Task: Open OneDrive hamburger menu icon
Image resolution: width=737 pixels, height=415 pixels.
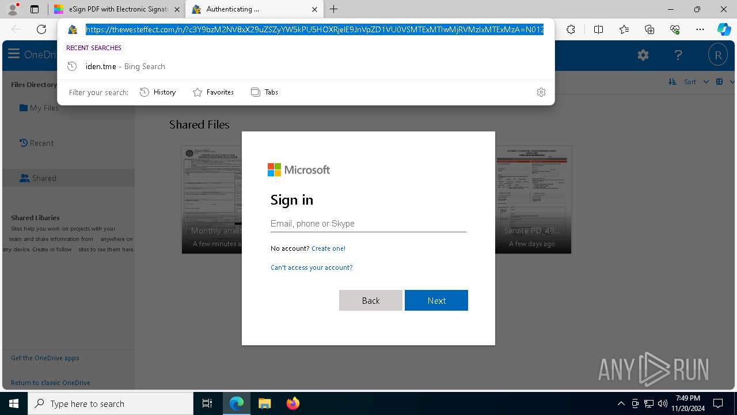Action: [14, 54]
